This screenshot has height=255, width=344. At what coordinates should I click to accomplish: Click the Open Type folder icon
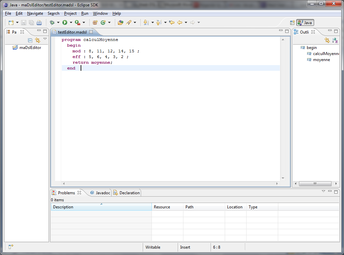(120, 22)
